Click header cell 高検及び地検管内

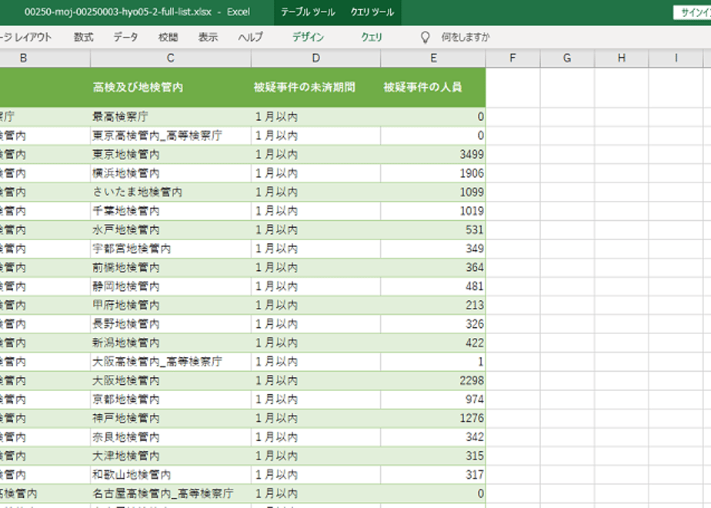click(171, 88)
